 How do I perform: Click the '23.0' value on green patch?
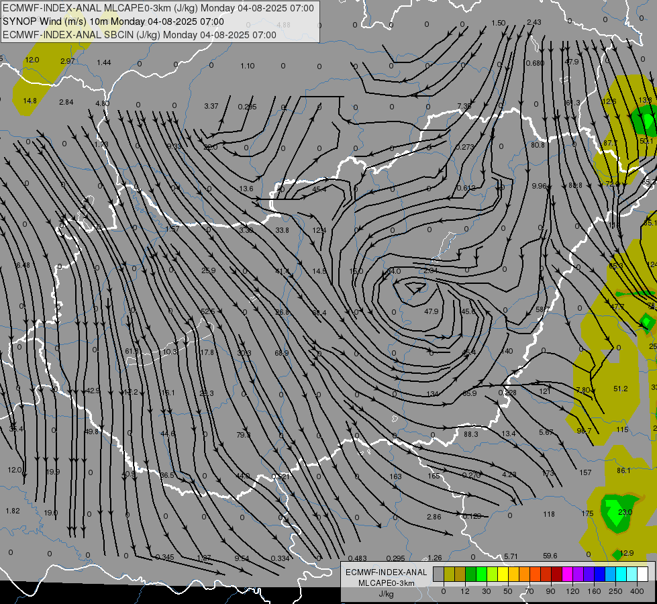pyautogui.click(x=625, y=512)
